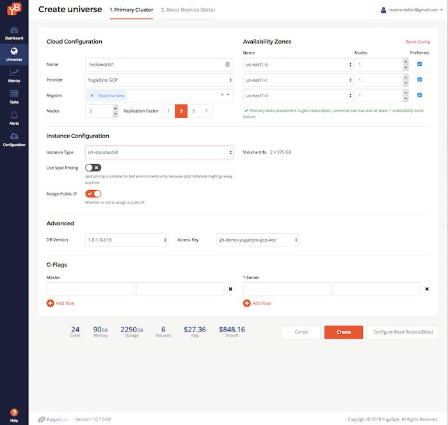The image size is (448, 425).
Task: Enable the Use Spot Pricing toggle
Action: click(x=93, y=168)
